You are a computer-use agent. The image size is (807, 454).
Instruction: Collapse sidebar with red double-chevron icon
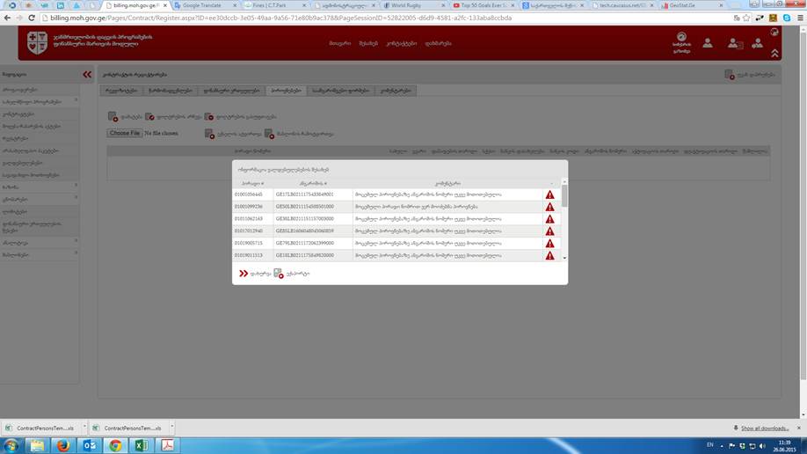[x=87, y=75]
